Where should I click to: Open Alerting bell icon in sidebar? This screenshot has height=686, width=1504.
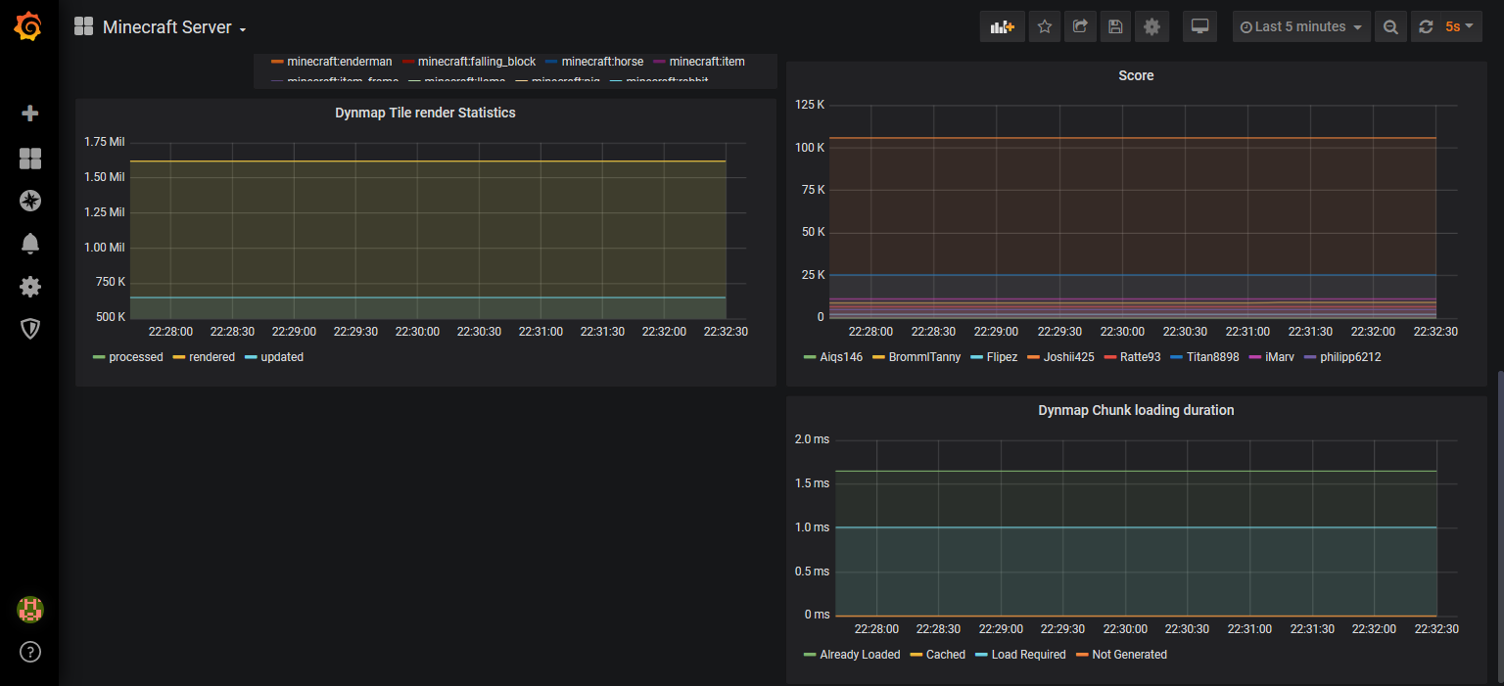point(29,244)
